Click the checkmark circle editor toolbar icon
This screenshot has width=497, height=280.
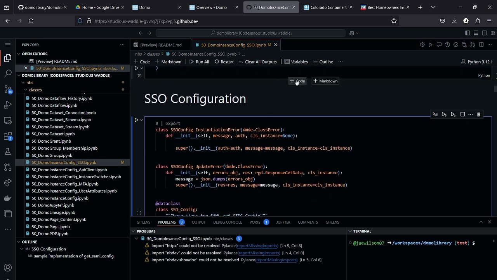(x=456, y=45)
